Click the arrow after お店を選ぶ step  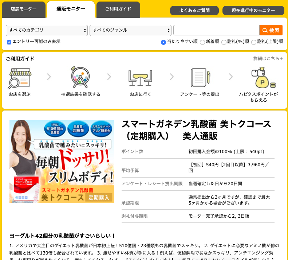[x=49, y=77]
